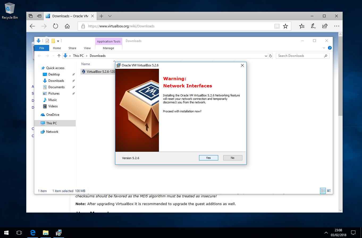This screenshot has width=362, height=238.
Task: Open Edge tab preview dropdown arrow
Action: point(110,16)
